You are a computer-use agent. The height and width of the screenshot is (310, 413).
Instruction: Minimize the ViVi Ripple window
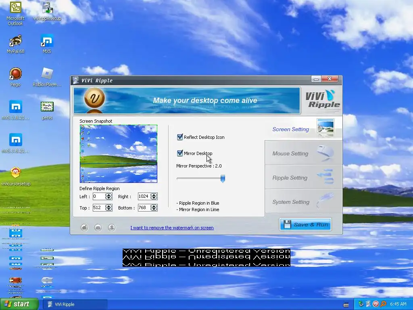pyautogui.click(x=316, y=79)
